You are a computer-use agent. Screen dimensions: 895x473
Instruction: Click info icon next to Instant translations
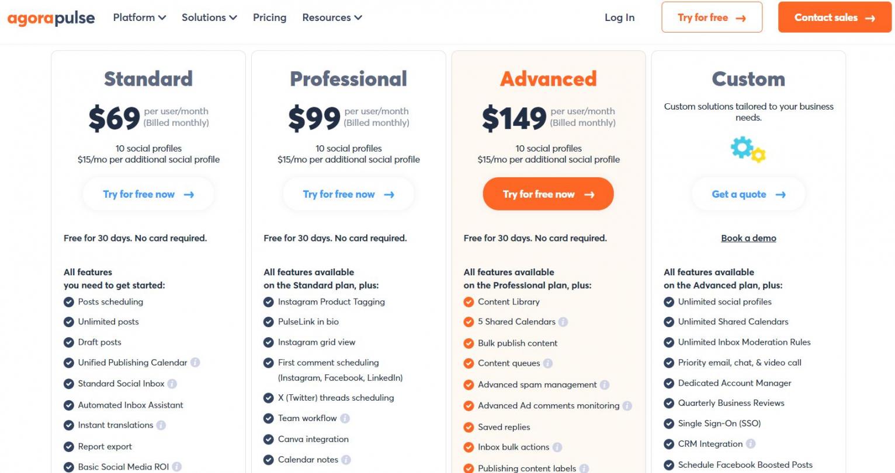click(x=161, y=425)
